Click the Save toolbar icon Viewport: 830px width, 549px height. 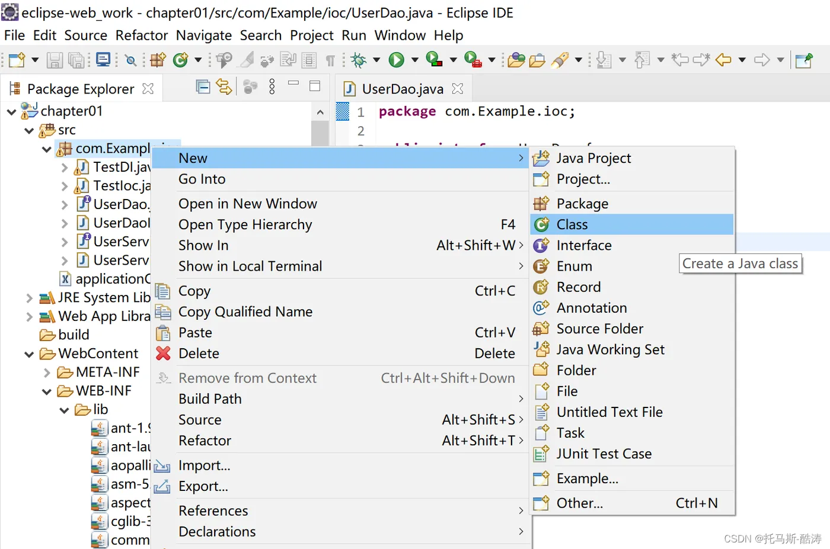(55, 60)
